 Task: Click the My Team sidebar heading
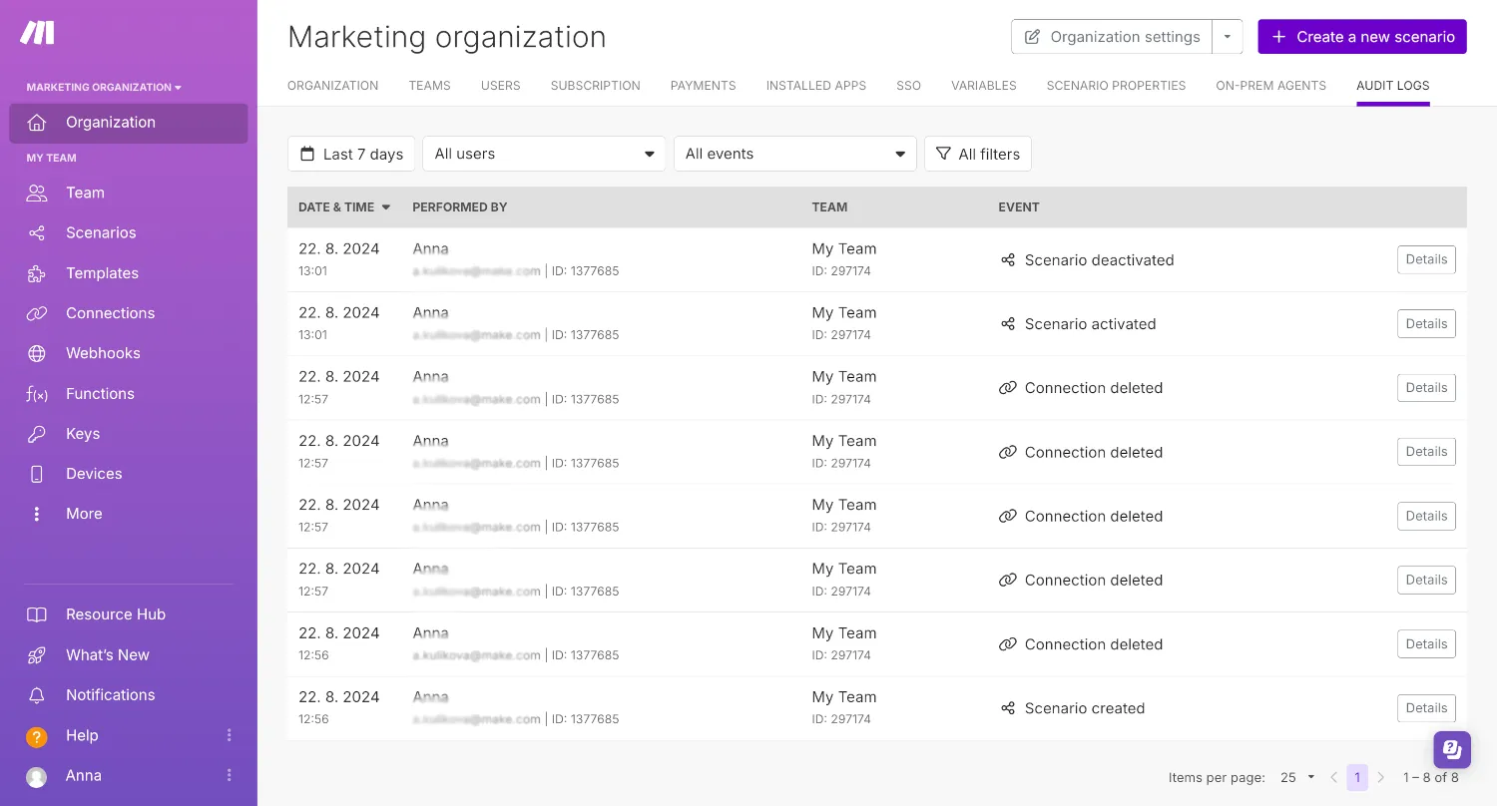[52, 158]
